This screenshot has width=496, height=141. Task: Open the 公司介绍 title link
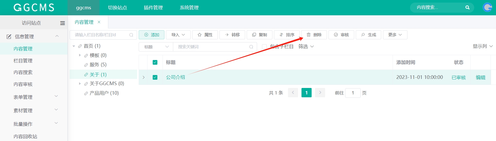pyautogui.click(x=176, y=77)
